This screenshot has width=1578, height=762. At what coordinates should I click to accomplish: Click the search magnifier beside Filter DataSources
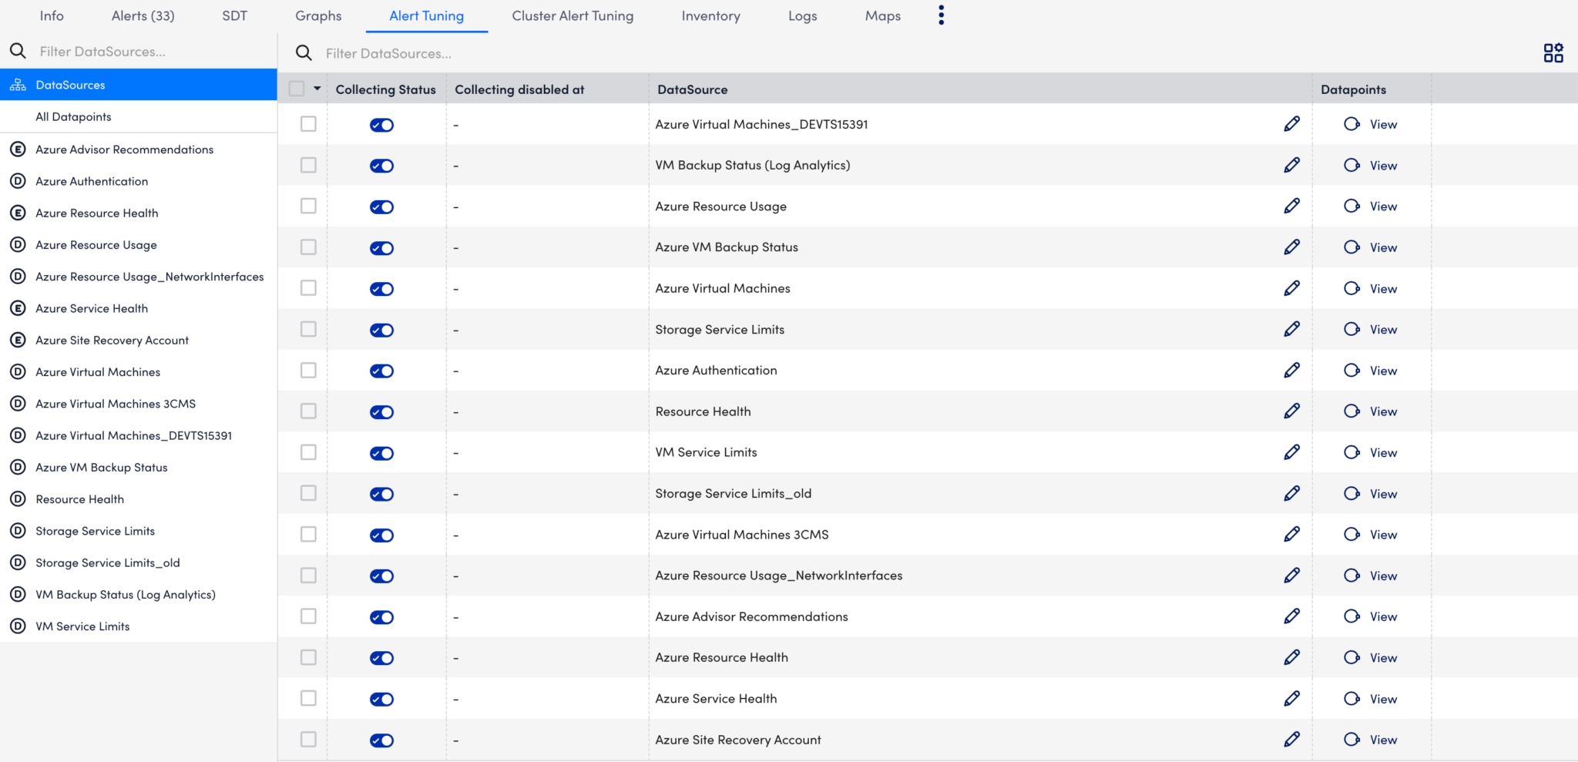click(304, 52)
